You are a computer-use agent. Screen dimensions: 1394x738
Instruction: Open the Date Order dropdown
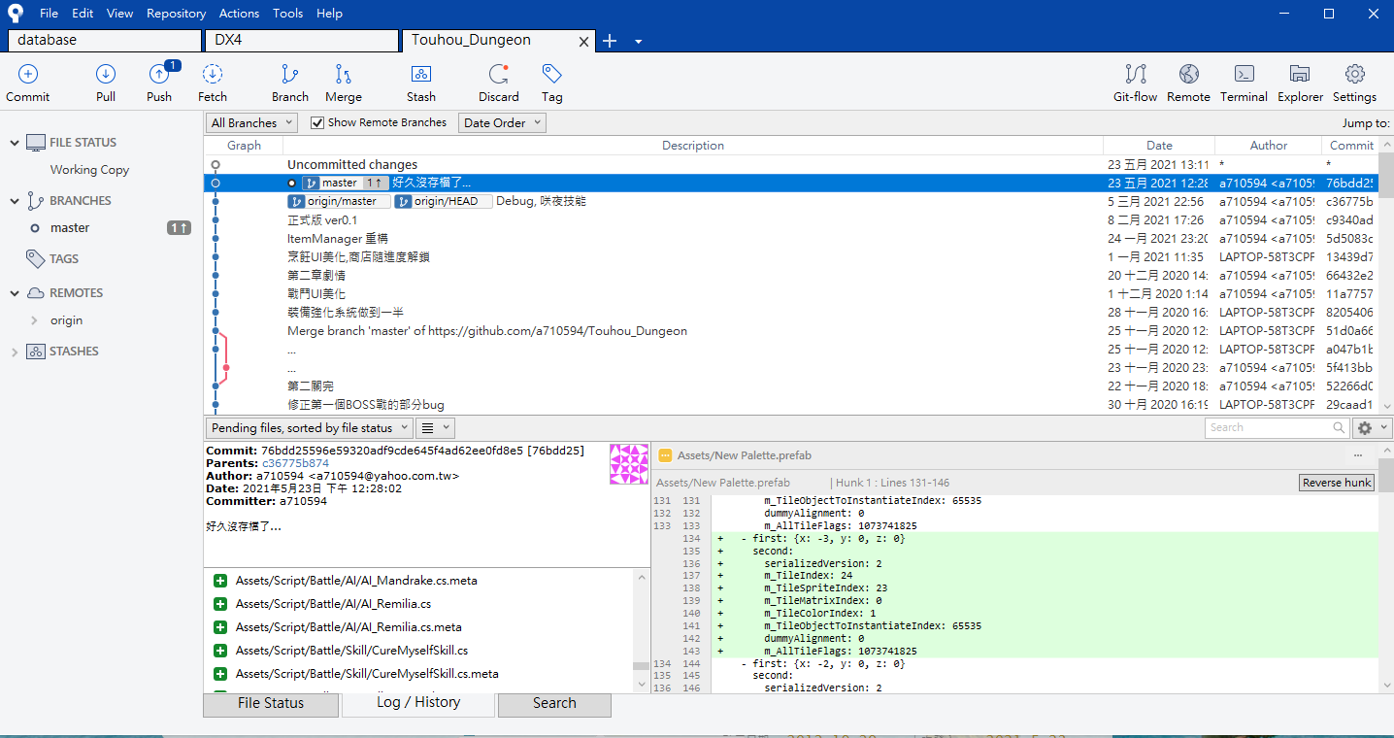502,122
